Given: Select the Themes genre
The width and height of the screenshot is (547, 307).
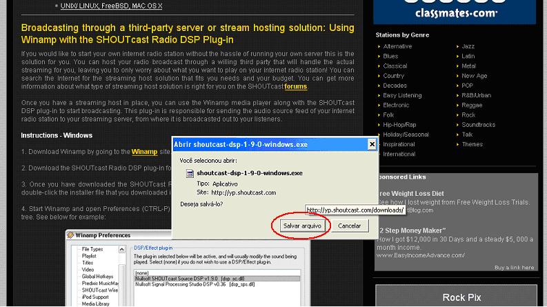Looking at the screenshot, I should coord(472,143).
